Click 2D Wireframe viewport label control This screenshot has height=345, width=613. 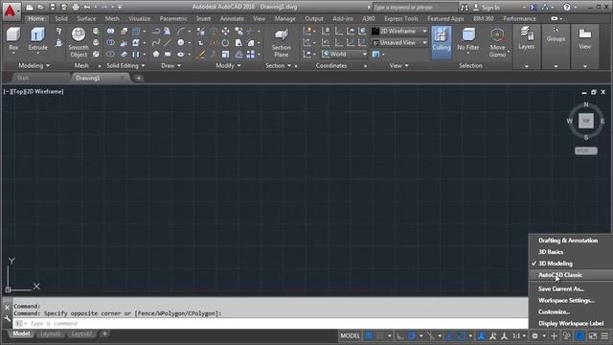coord(44,92)
